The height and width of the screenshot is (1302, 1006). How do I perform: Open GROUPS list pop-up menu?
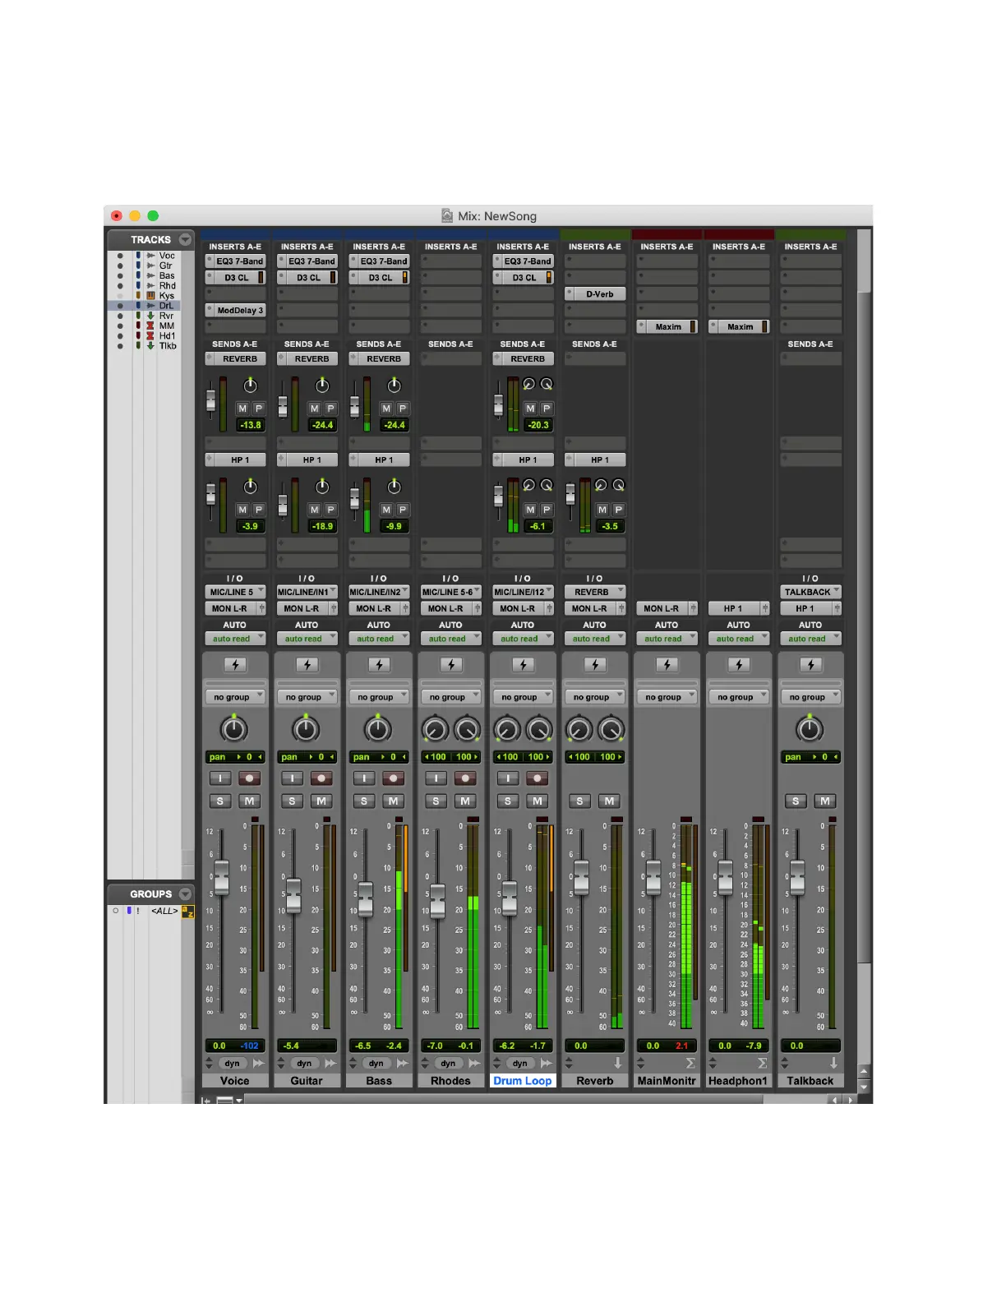tap(185, 894)
